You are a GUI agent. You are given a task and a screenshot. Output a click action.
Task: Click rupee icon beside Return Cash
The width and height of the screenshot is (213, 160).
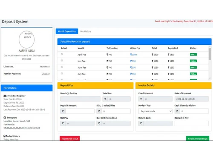(x=141, y=123)
